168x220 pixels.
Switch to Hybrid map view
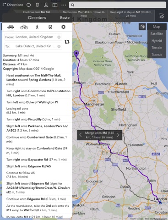157,41
